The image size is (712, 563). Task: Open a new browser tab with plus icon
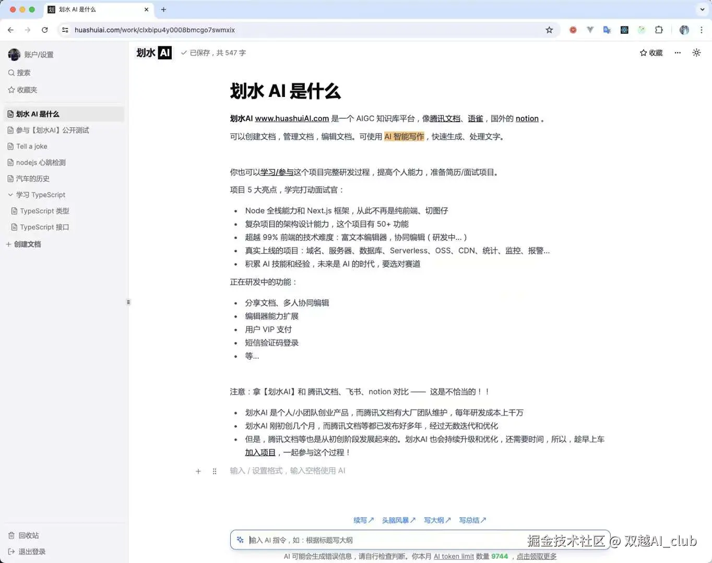tap(163, 9)
